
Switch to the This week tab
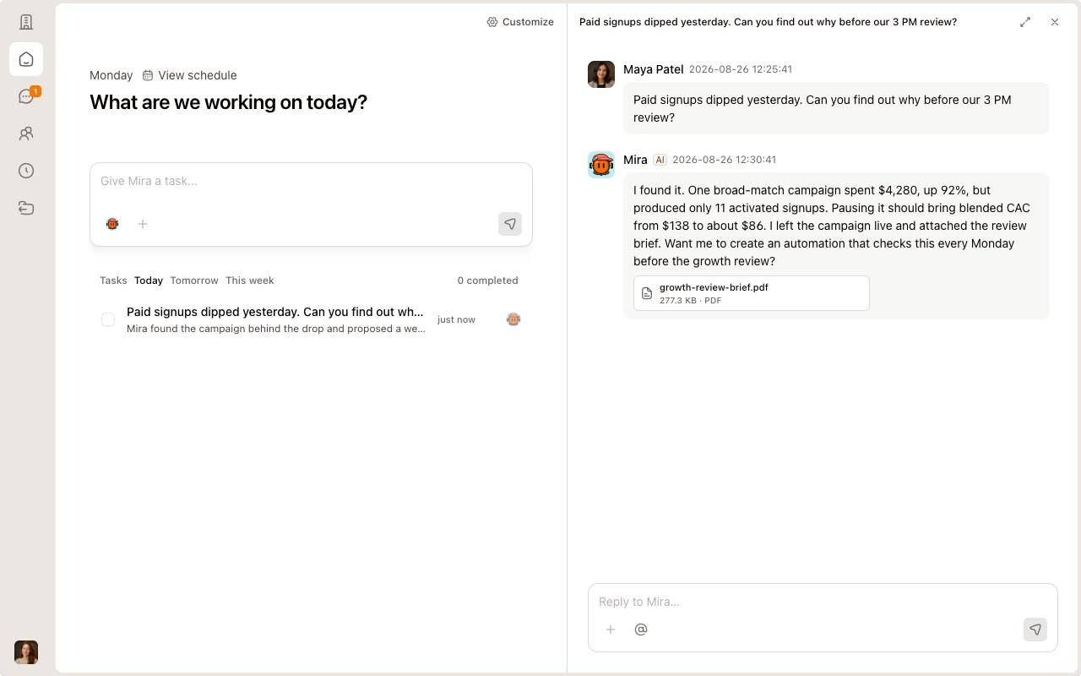tap(250, 281)
